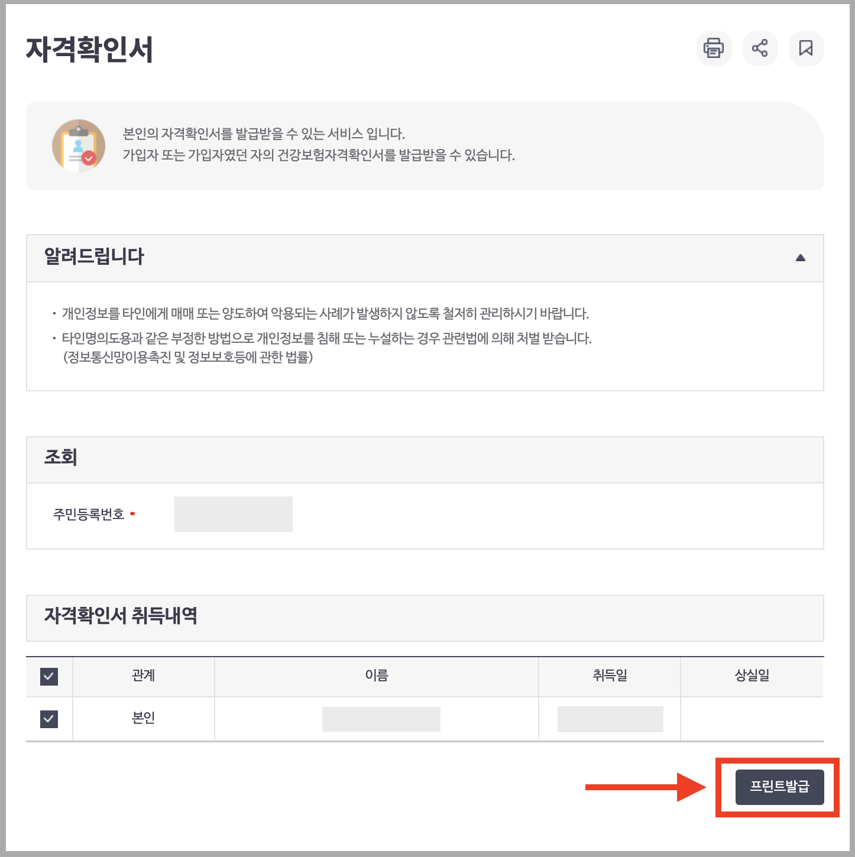Click the redacted 취득일 value in 본인 row
Screen dimensions: 855x857
tap(610, 719)
